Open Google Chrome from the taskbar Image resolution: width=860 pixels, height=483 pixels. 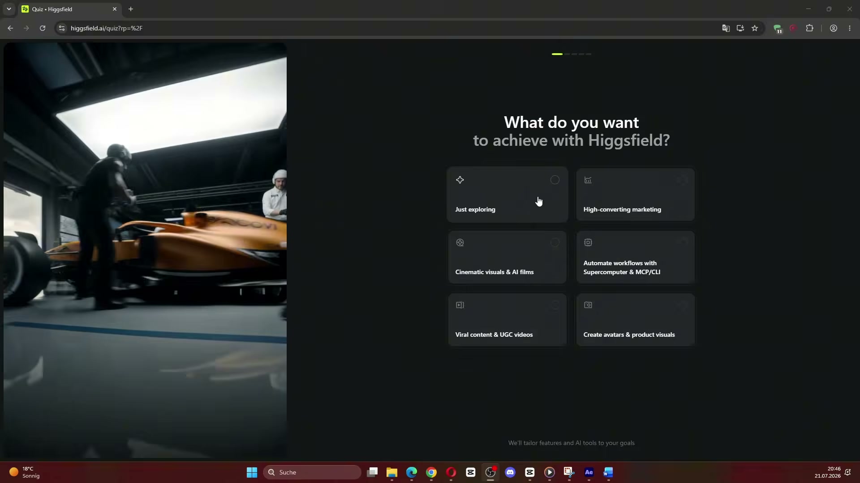(x=431, y=472)
